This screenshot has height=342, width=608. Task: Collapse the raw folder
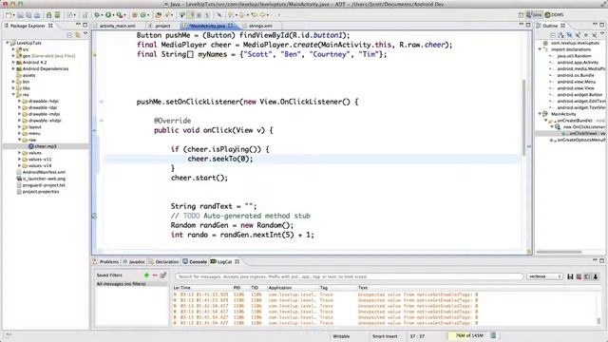click(19, 140)
